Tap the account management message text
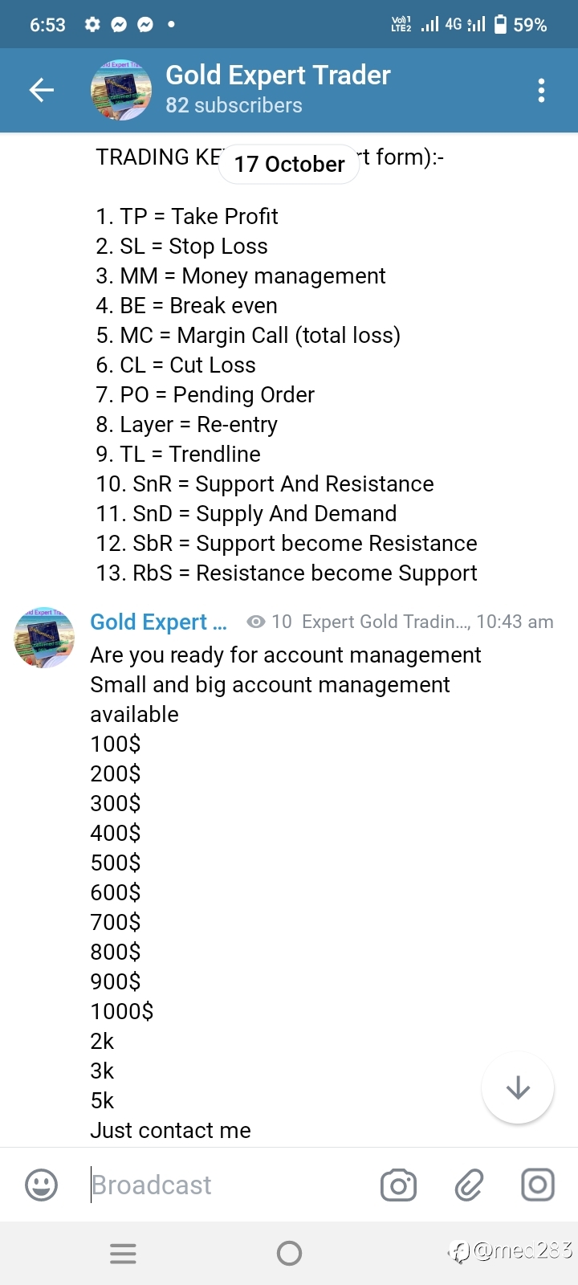This screenshot has width=578, height=1285. (285, 892)
